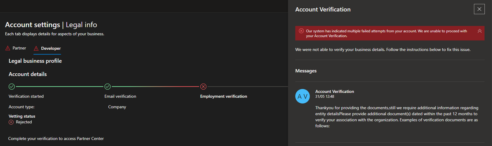Select the Developer tab
Screen dimensions: 492x146
click(x=51, y=48)
